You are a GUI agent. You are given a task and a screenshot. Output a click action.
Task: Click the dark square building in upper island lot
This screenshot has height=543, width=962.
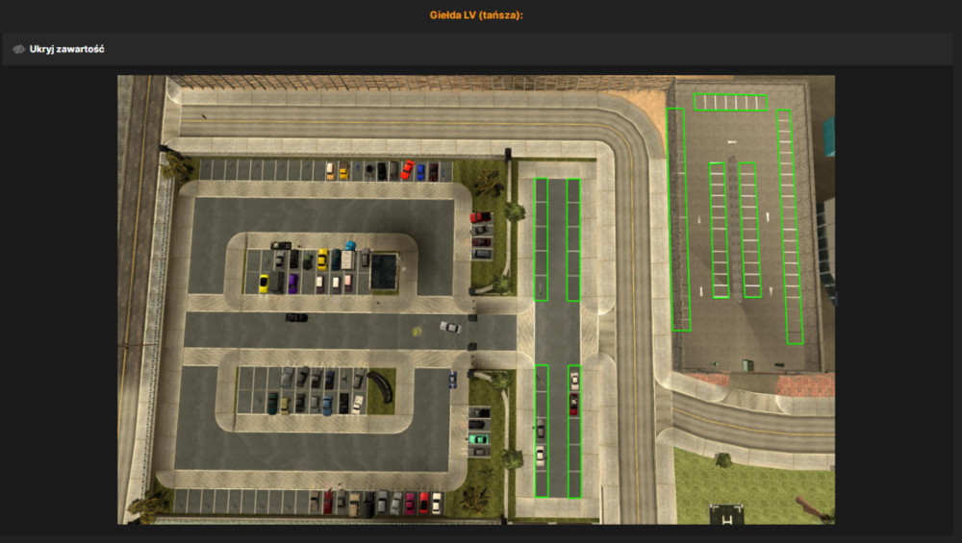click(x=384, y=272)
